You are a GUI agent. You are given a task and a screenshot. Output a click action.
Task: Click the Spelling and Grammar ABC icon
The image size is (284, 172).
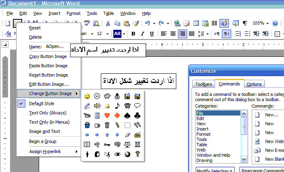point(87,23)
